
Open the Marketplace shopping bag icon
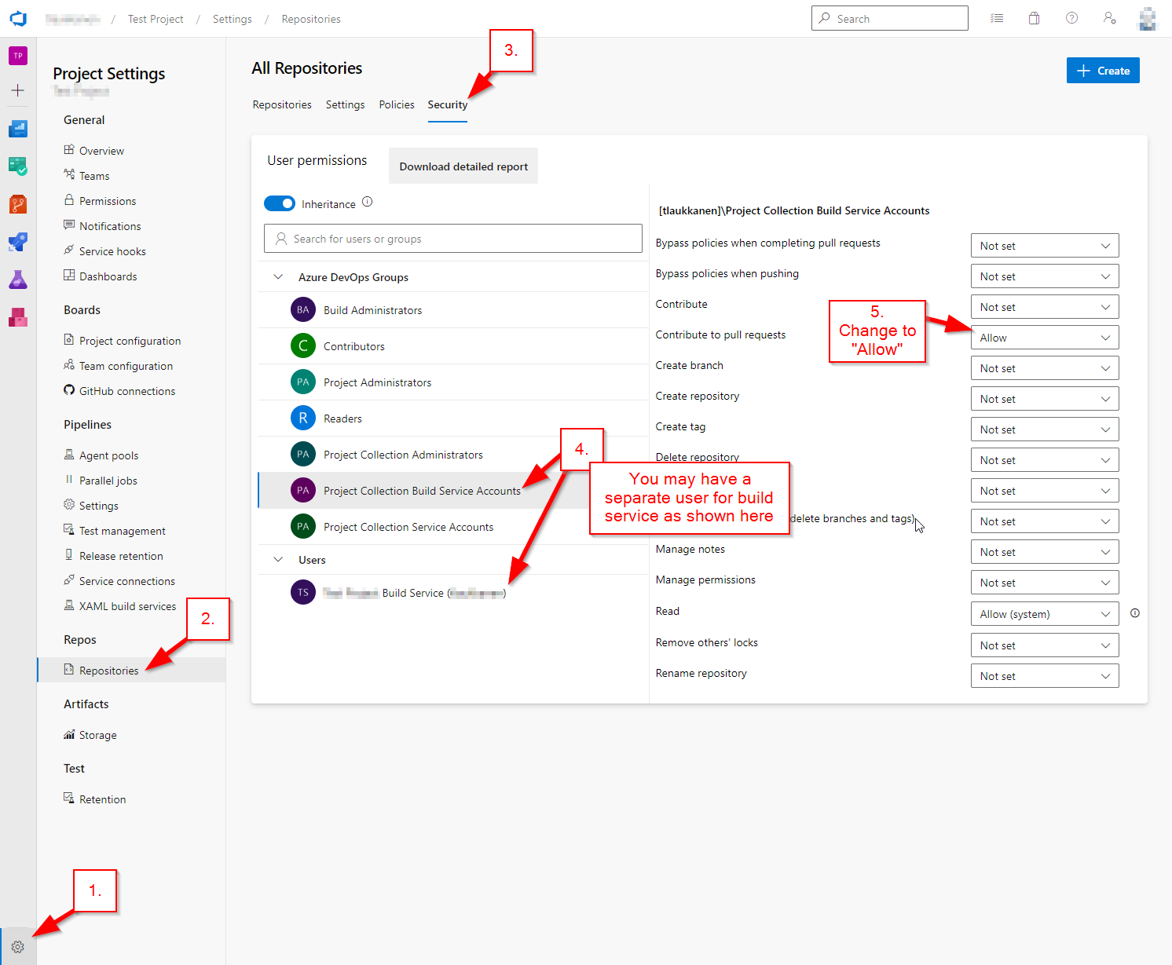tap(1034, 19)
